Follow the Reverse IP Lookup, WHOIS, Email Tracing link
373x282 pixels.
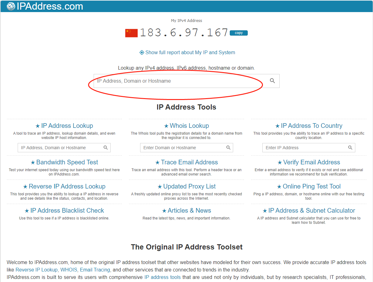coord(63,270)
